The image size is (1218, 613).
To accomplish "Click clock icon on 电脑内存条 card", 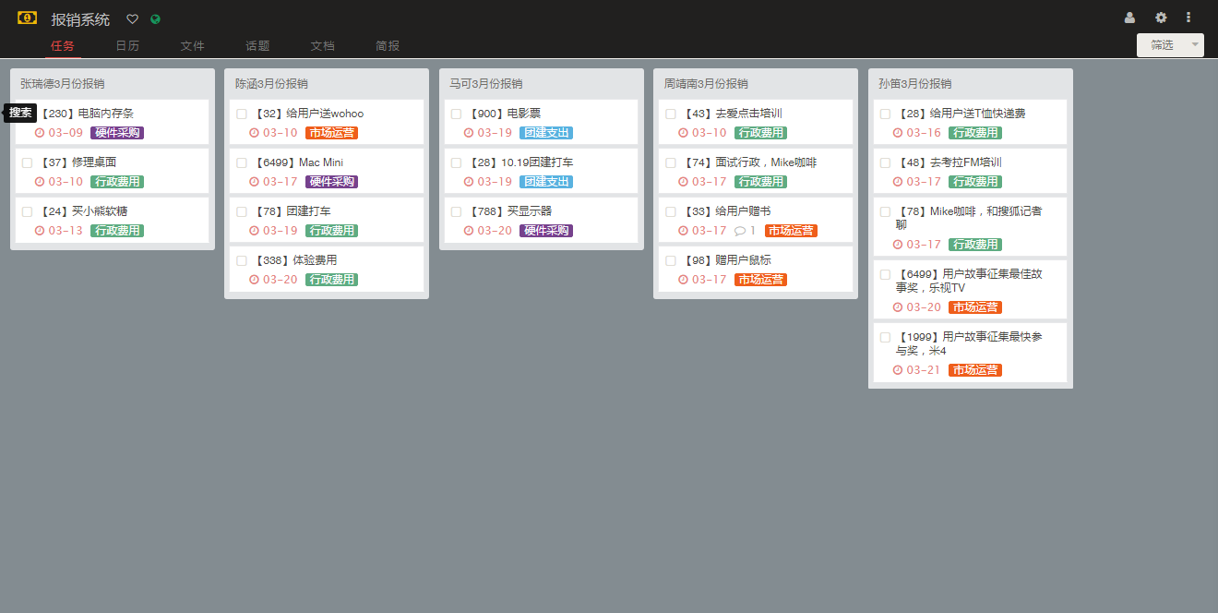I will 40,133.
